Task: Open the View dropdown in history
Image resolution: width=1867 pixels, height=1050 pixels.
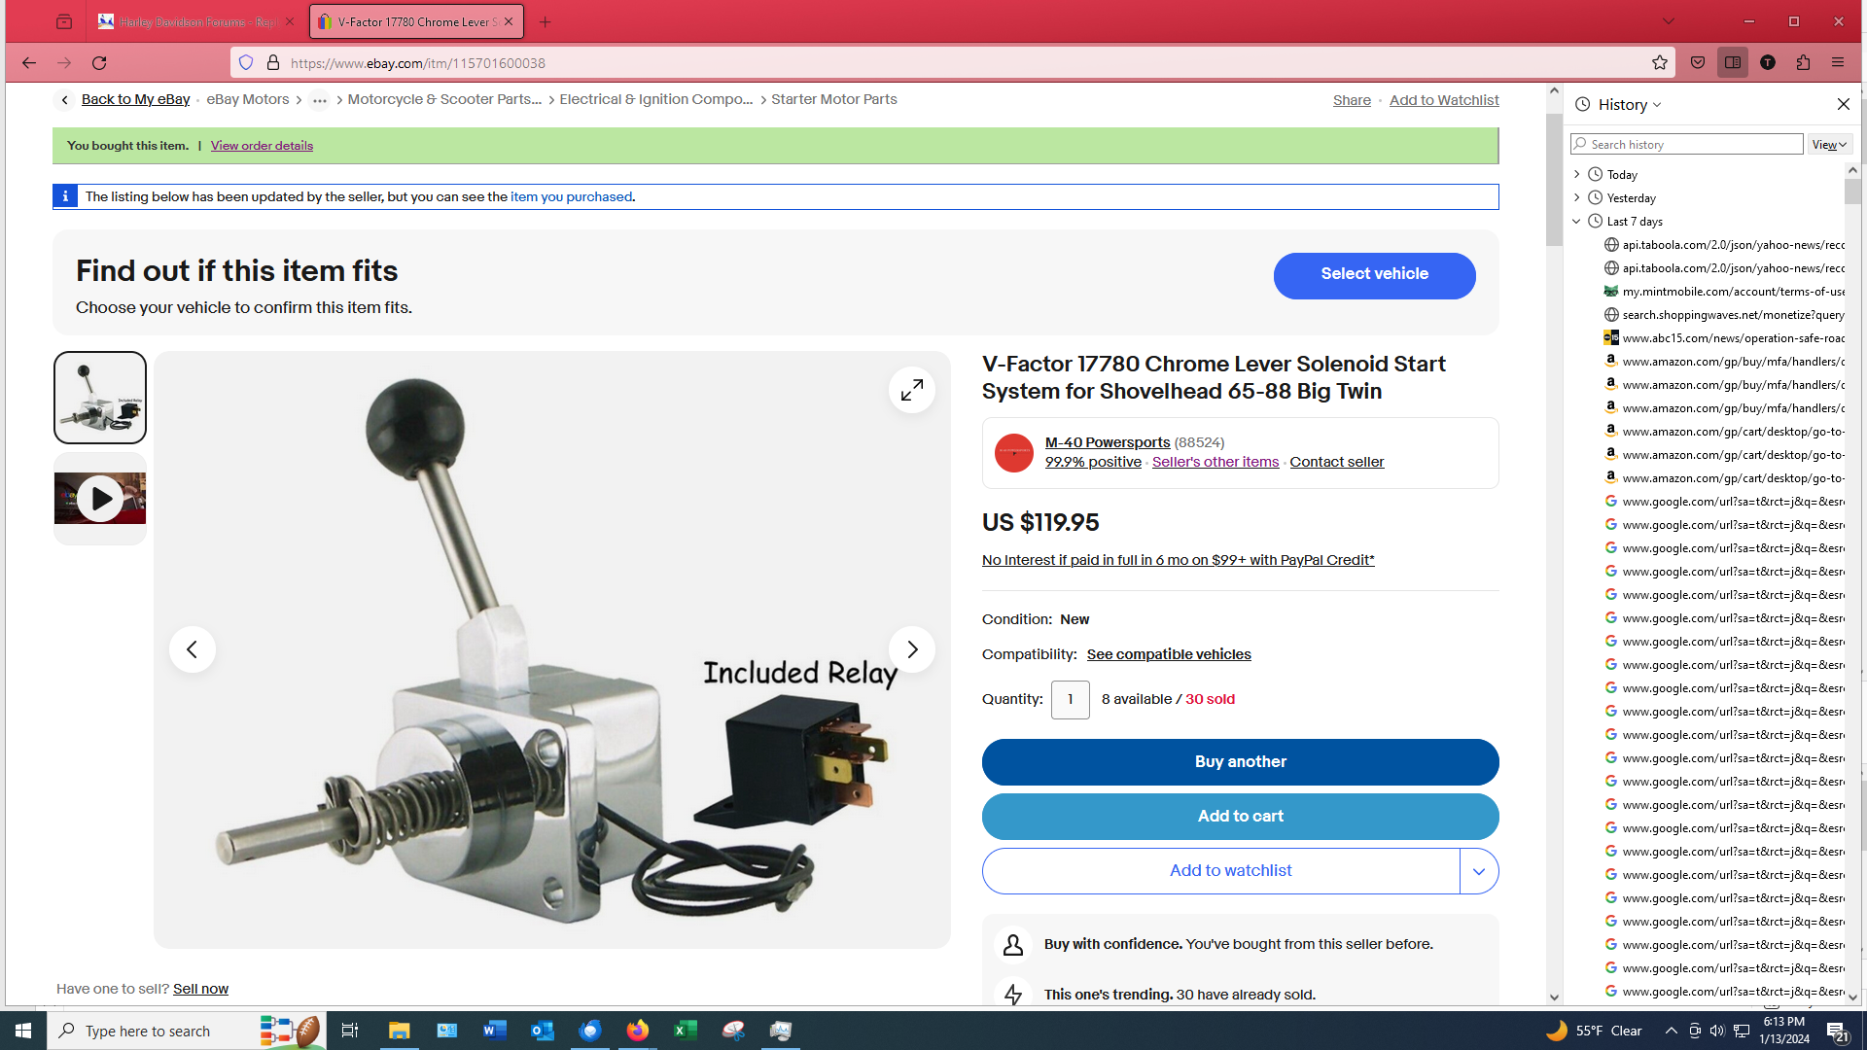Action: [x=1828, y=145]
